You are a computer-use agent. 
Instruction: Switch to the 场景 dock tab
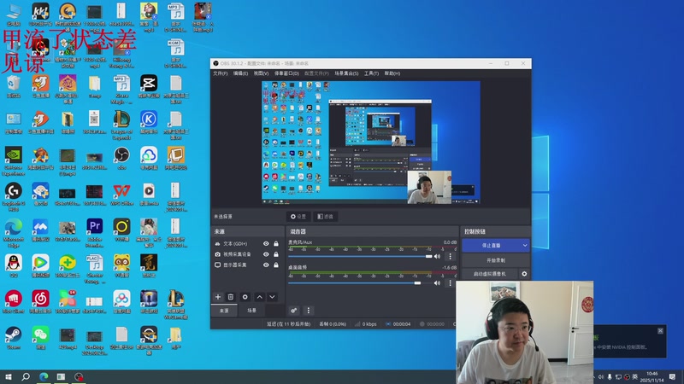[251, 311]
